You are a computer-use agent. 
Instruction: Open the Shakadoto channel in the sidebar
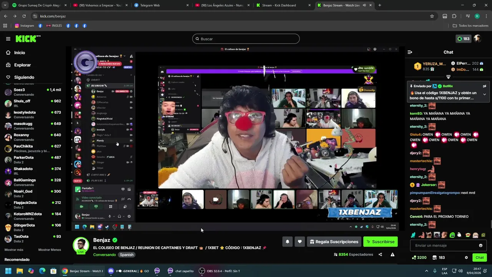point(33,171)
